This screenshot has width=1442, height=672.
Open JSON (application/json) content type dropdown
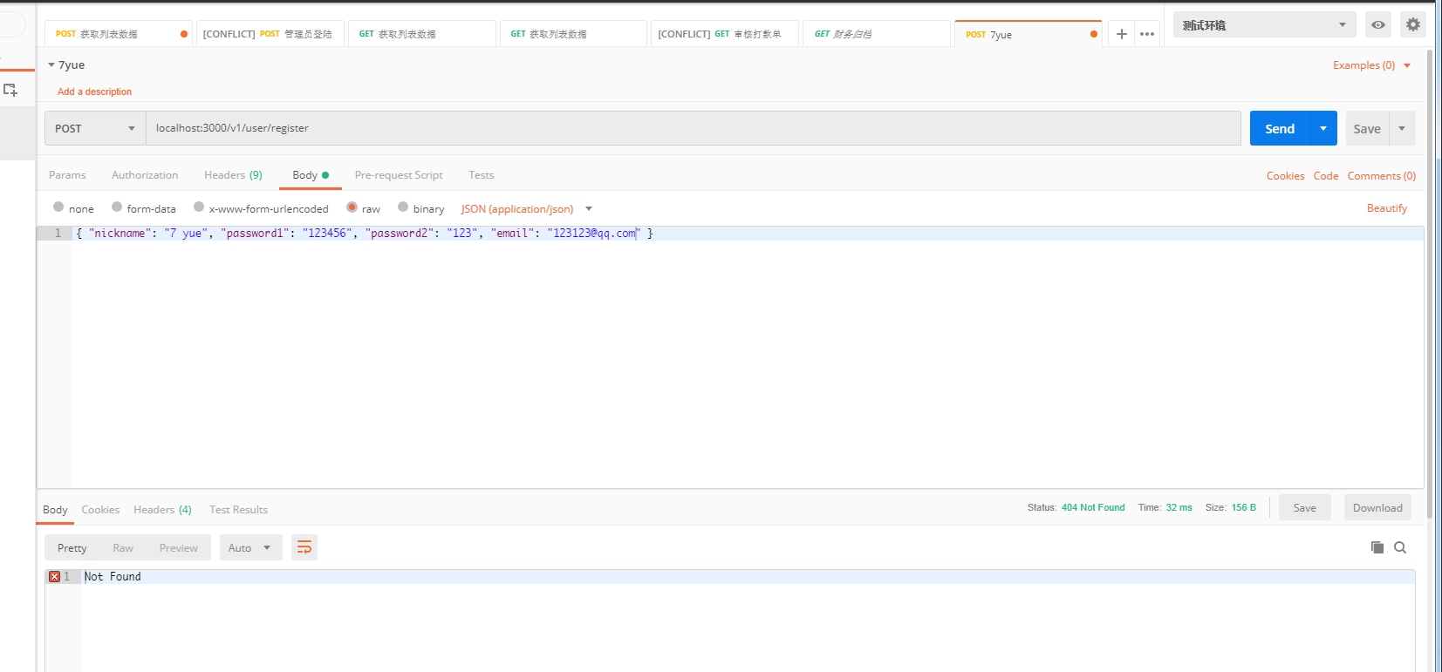527,208
